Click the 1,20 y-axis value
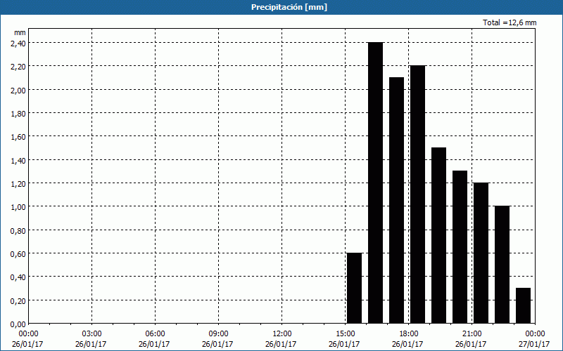Screen dimensions: 563x351 click(x=18, y=184)
